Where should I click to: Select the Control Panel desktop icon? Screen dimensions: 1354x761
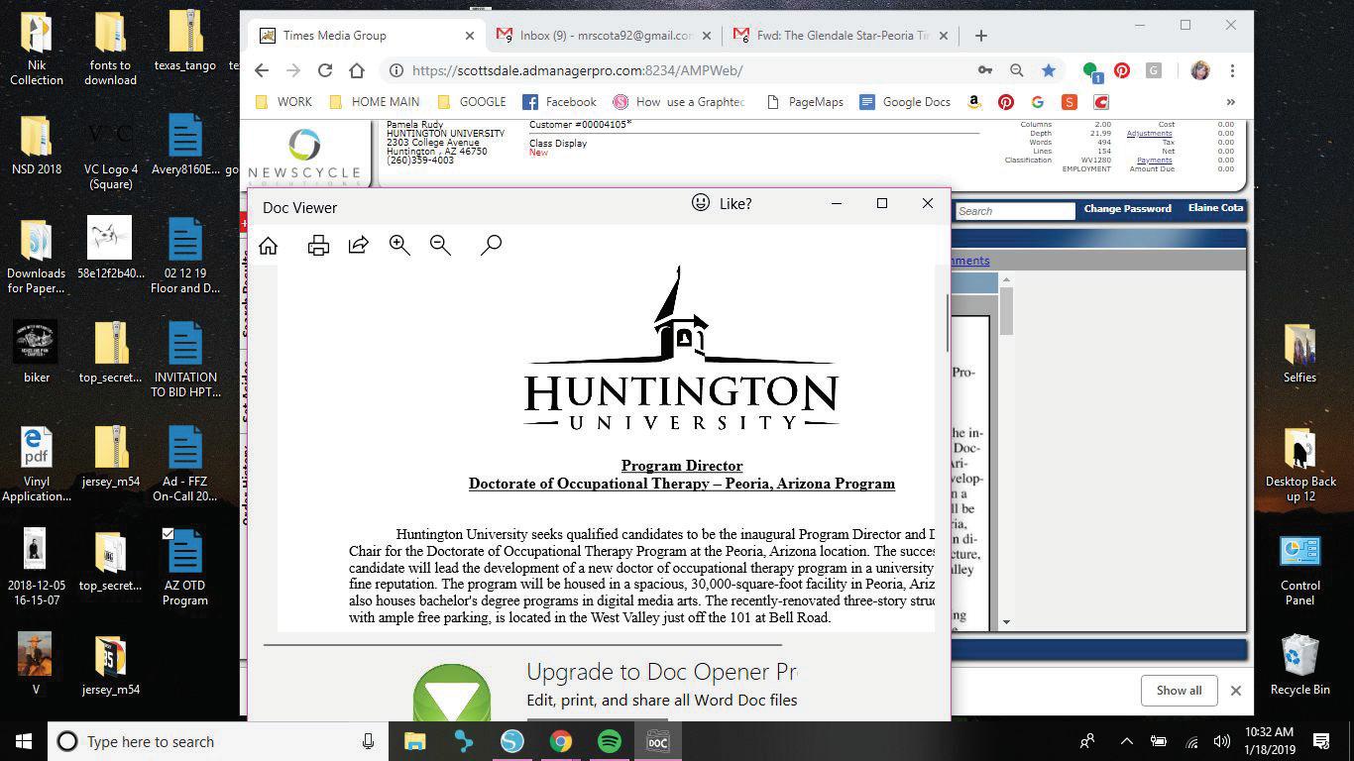pos(1299,570)
